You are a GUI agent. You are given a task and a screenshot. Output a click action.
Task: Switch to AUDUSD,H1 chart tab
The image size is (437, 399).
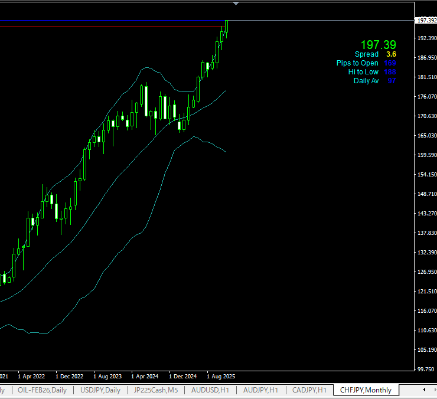click(x=210, y=390)
